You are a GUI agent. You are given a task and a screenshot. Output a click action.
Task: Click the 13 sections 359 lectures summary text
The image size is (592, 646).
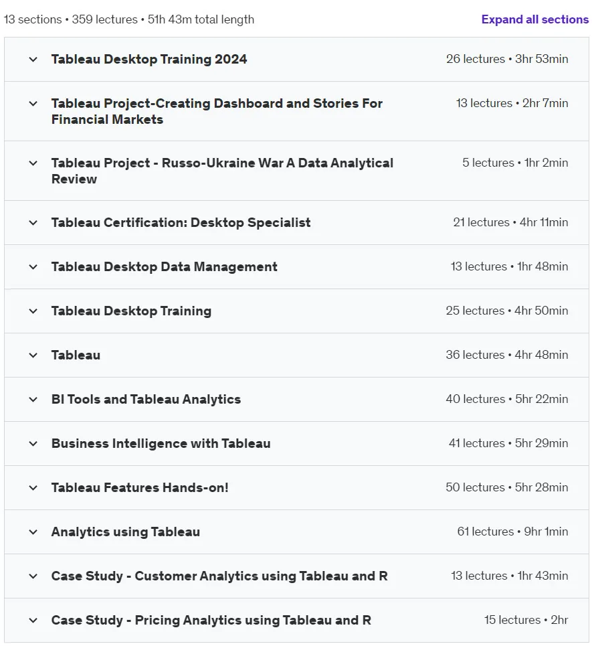129,19
